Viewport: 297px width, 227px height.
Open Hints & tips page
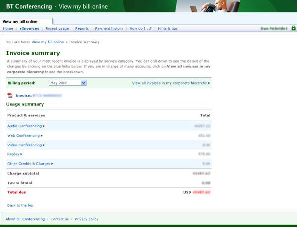[168, 29]
